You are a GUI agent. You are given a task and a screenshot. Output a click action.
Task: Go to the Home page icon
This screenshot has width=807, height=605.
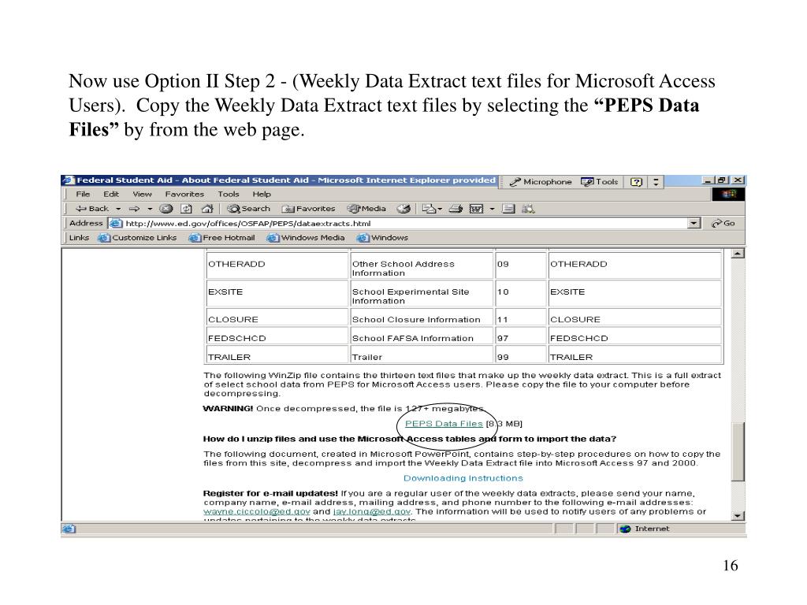click(x=207, y=209)
